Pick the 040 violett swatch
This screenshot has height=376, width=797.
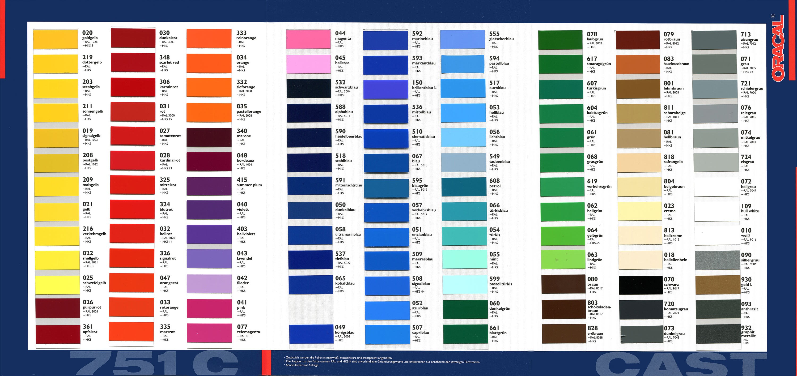point(209,210)
